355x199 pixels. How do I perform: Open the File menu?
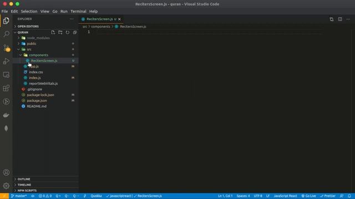tap(4, 11)
